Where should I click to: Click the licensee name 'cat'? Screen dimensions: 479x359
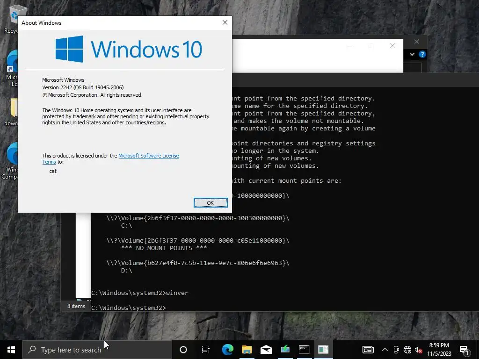point(53,171)
